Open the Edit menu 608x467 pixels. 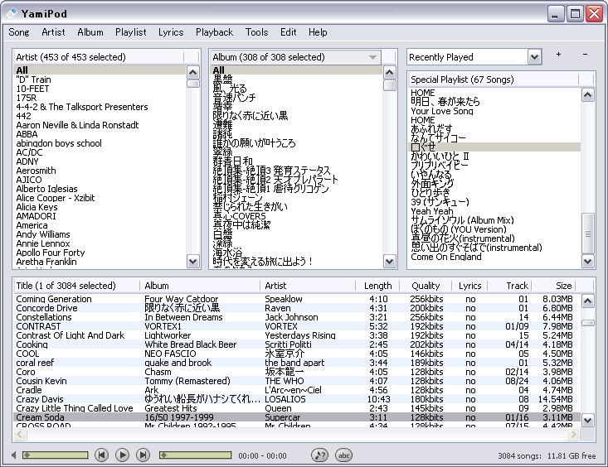tap(289, 32)
